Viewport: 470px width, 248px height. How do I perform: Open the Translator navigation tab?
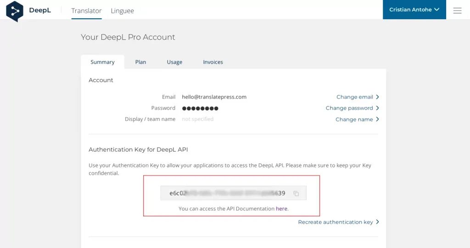click(86, 11)
